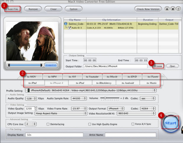Open Video Frame Rate 23.97 dropdown

pyautogui.click(x=79, y=109)
